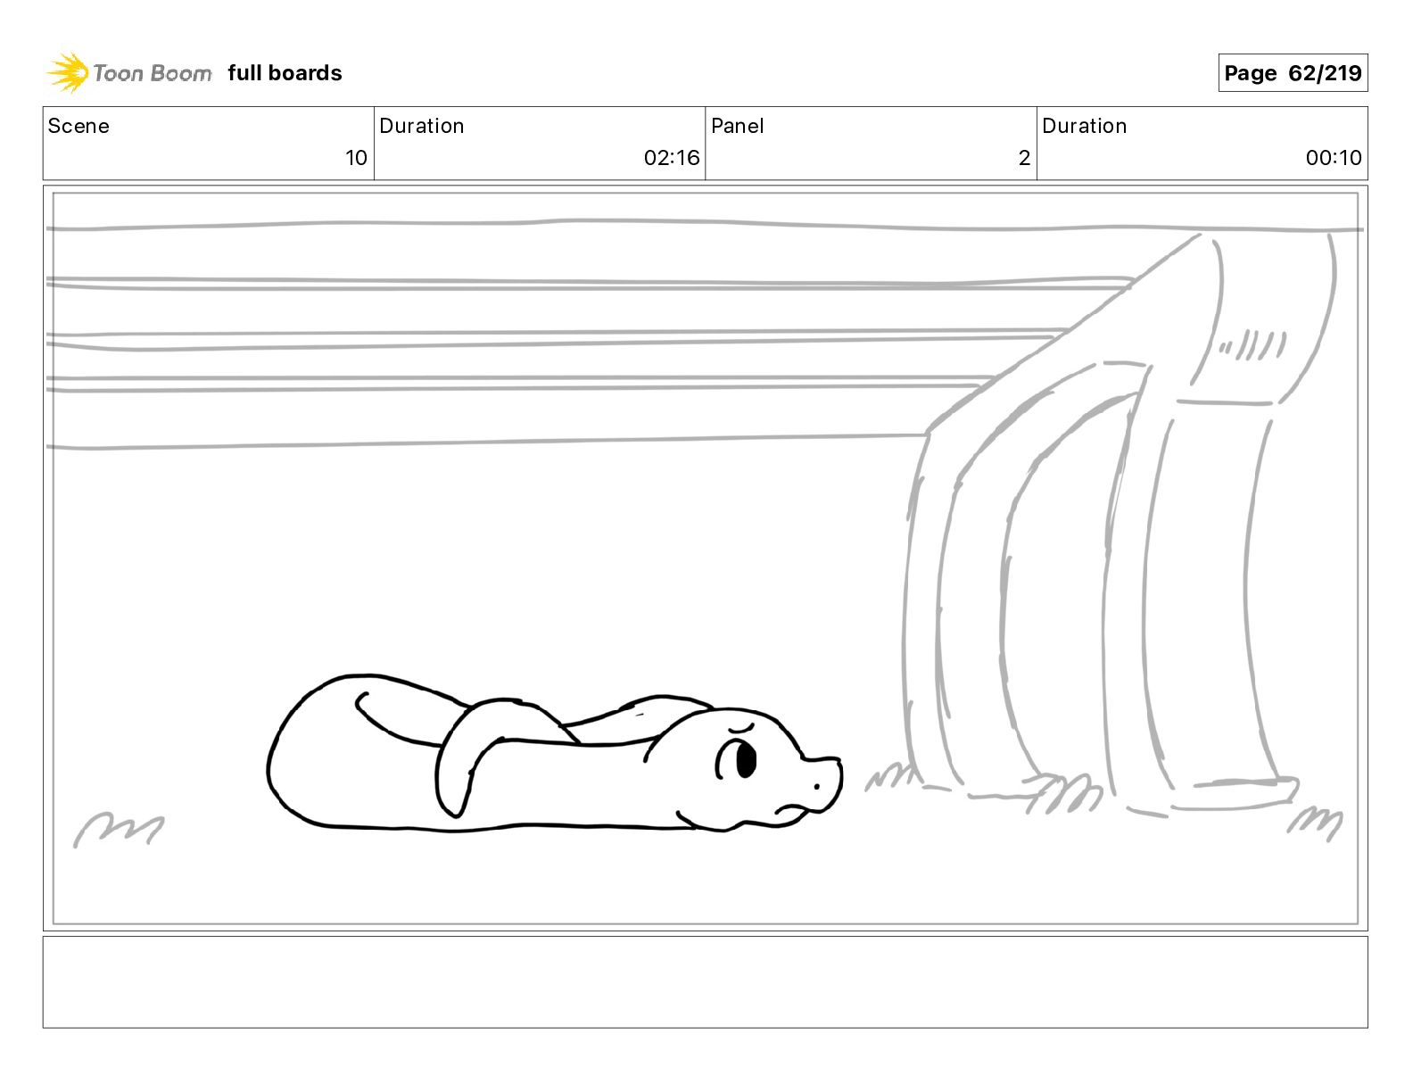Viewport: 1413px width, 1092px height.
Task: Click the 'Panel' header label
Action: [x=738, y=126]
